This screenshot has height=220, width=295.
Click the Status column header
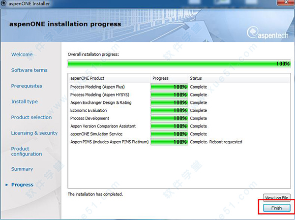coord(239,78)
